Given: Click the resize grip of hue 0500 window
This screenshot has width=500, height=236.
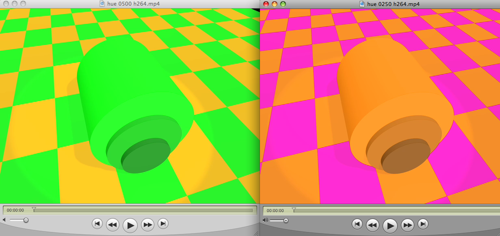Looking at the screenshot, I should 256,233.
